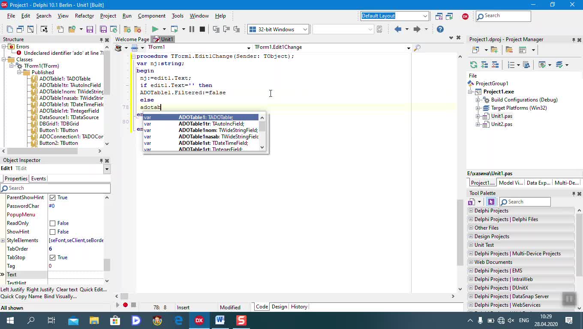Toggle the ShowHint checkbox
The height and width of the screenshot is (329, 583).
tap(53, 232)
